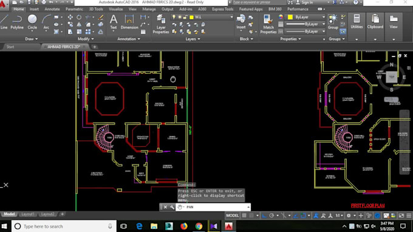The width and height of the screenshot is (413, 232).
Task: Open the Manage ribbon tab
Action: (149, 9)
